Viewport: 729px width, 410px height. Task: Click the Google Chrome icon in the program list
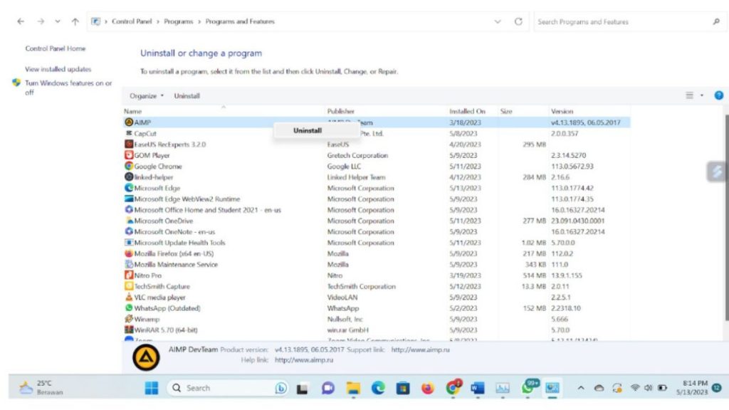(x=129, y=166)
